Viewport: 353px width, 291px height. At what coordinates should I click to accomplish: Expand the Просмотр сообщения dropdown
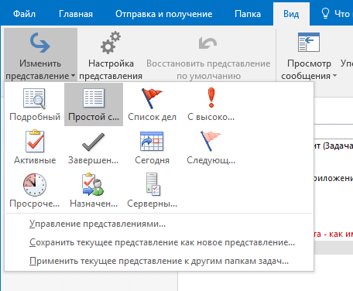coord(309,55)
